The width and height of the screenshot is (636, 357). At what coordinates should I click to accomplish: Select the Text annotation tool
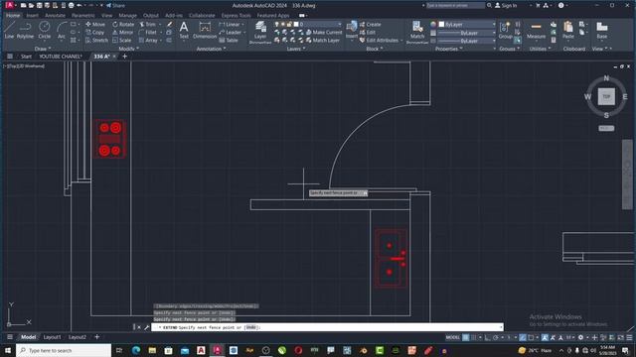point(184,30)
